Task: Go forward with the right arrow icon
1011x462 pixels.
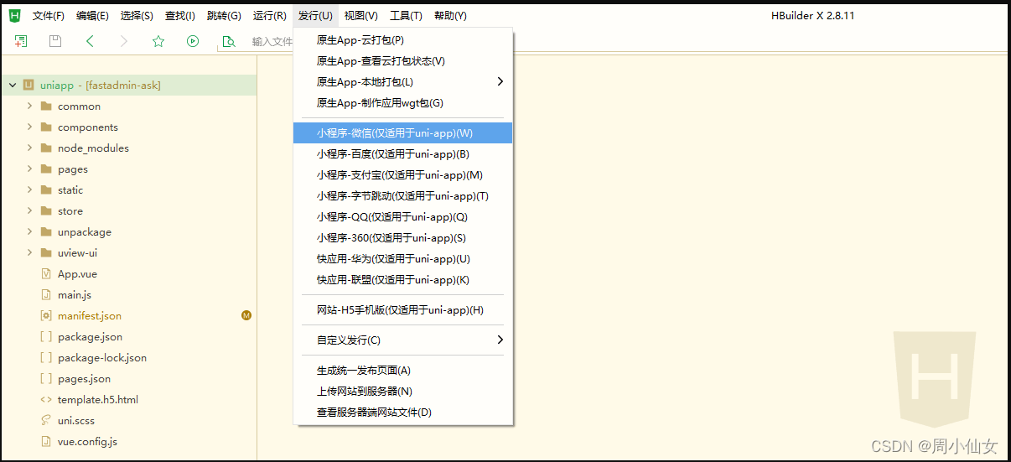Action: pyautogui.click(x=124, y=41)
